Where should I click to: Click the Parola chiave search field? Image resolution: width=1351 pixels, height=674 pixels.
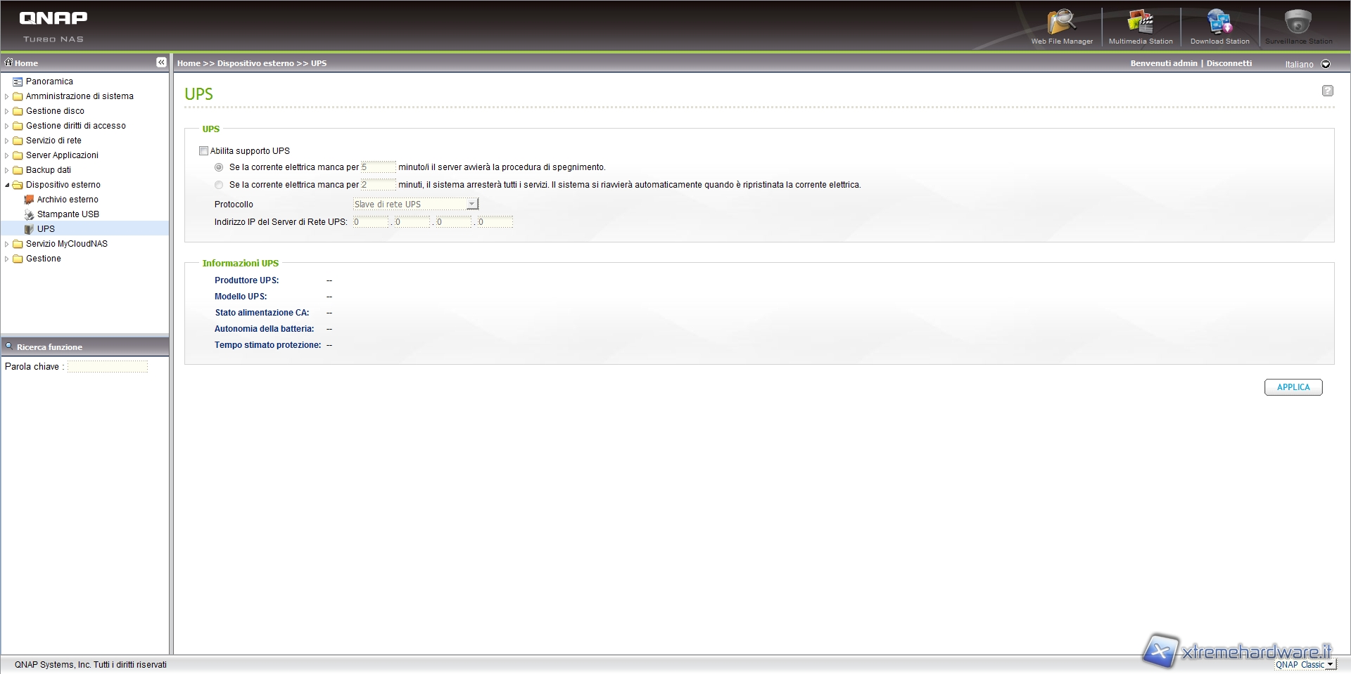(x=108, y=367)
